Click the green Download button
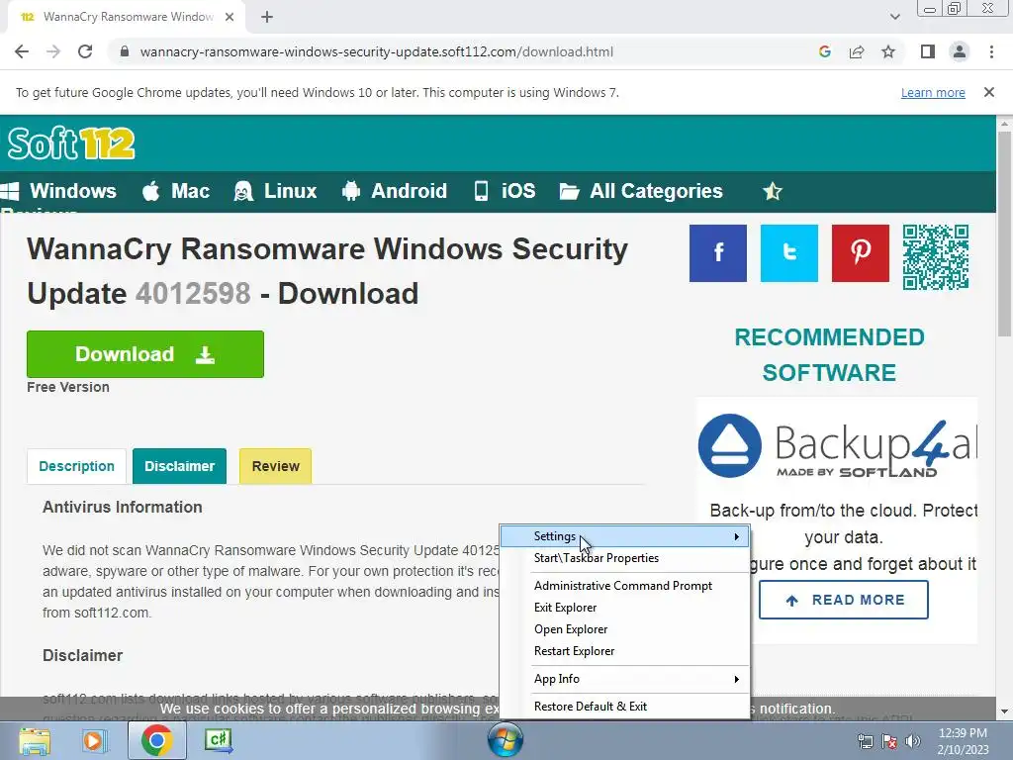The width and height of the screenshot is (1013, 760). 145,354
